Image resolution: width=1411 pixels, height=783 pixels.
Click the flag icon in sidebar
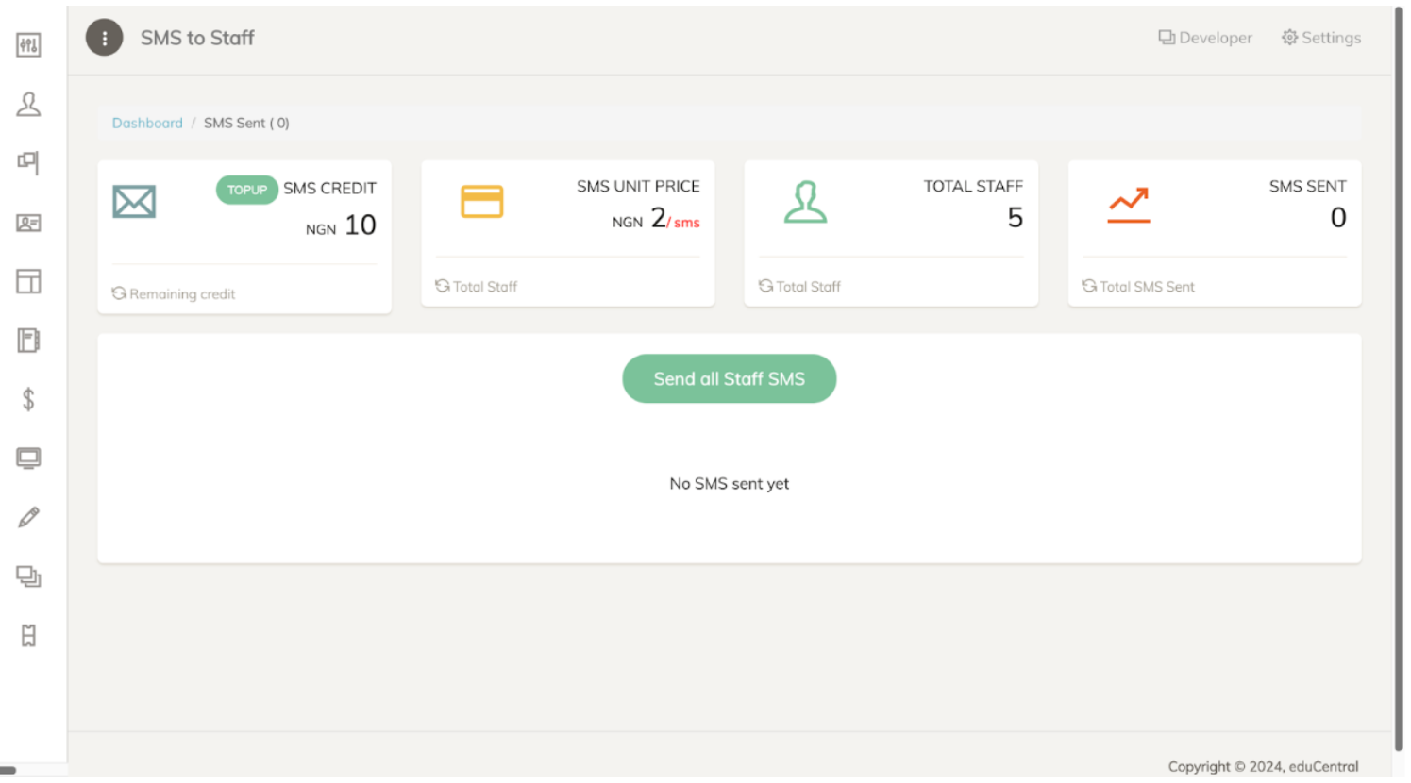point(28,162)
